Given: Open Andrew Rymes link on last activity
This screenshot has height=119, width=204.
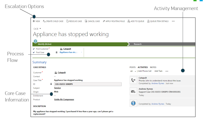Looking at the screenshot, I should pos(158,104).
